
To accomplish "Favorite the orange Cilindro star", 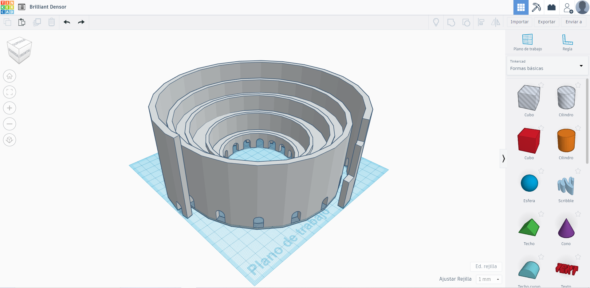I will pos(578,128).
